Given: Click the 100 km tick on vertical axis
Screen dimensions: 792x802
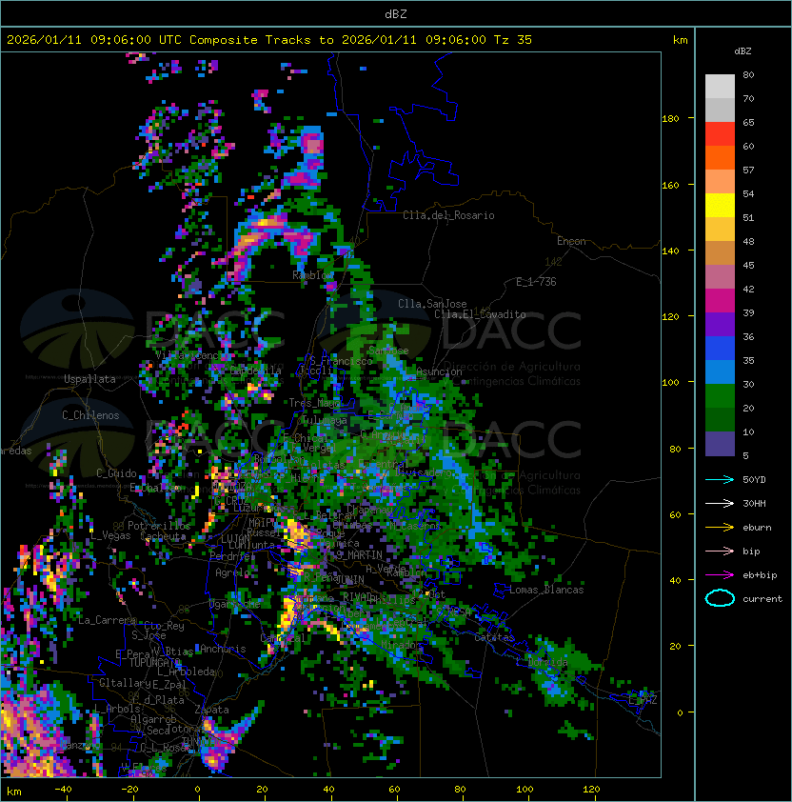Looking at the screenshot, I should 670,382.
